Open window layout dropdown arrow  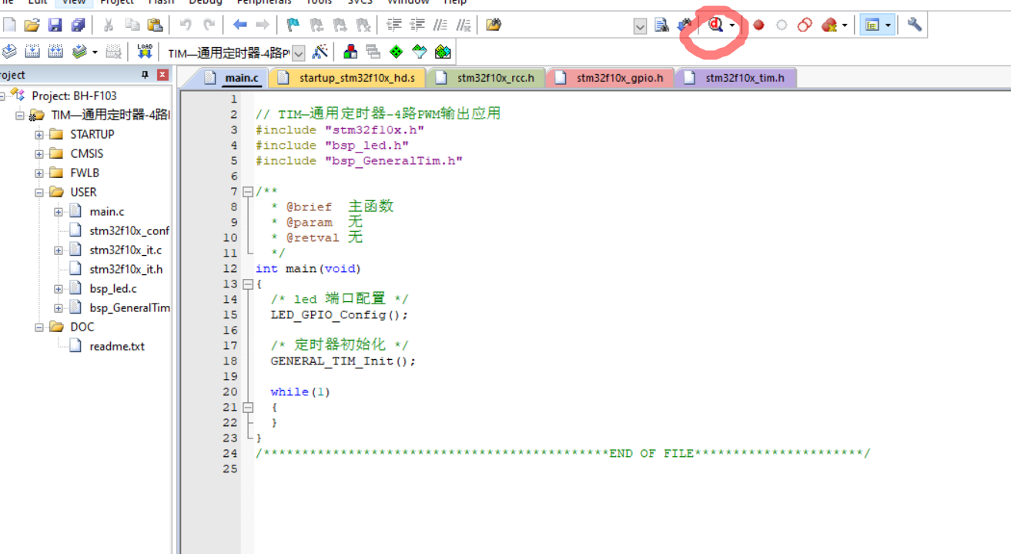(888, 25)
